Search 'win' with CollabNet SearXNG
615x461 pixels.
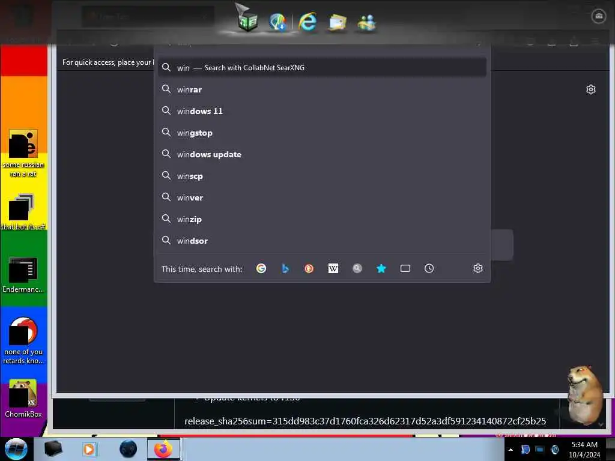322,67
